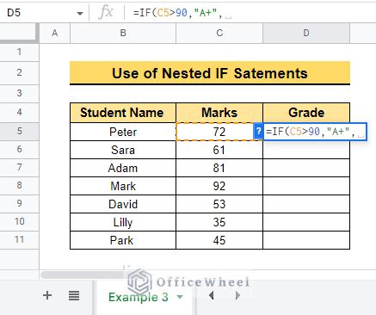Screen dimensions: 376x315
Task: Open the Name box dropdown arrow
Action: [80, 13]
